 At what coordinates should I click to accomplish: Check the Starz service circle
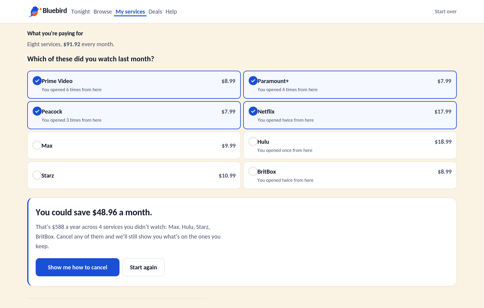[x=37, y=175]
